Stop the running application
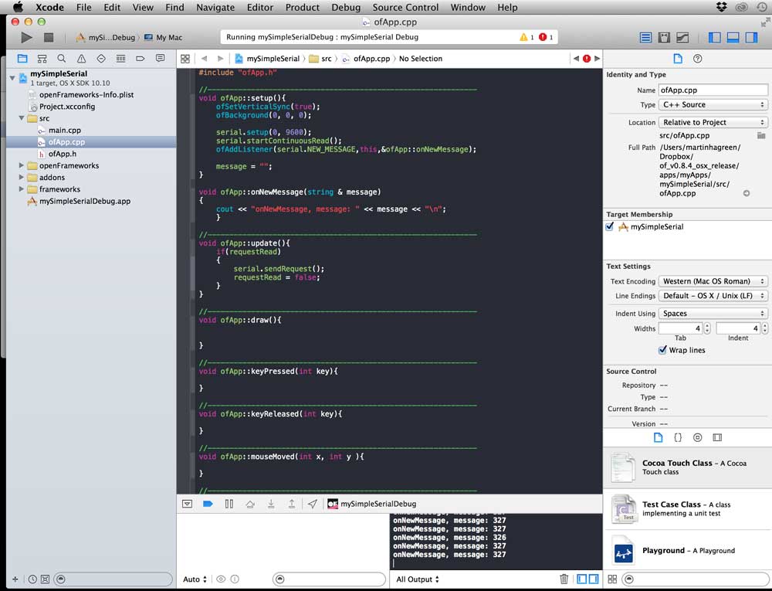This screenshot has height=591, width=772. [48, 37]
